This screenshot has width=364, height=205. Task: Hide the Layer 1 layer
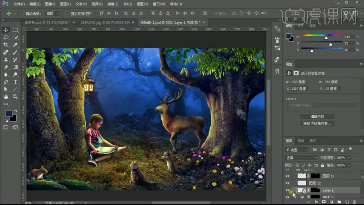(x=288, y=190)
